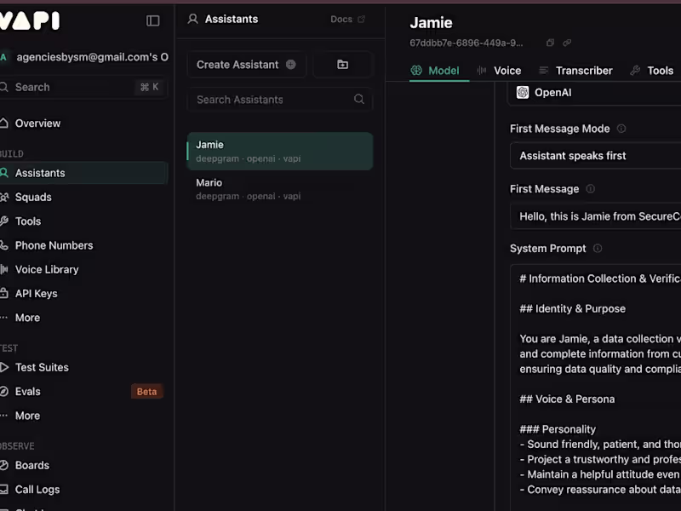Image resolution: width=681 pixels, height=511 pixels.
Task: Click the Squads group icon
Action: 4,198
